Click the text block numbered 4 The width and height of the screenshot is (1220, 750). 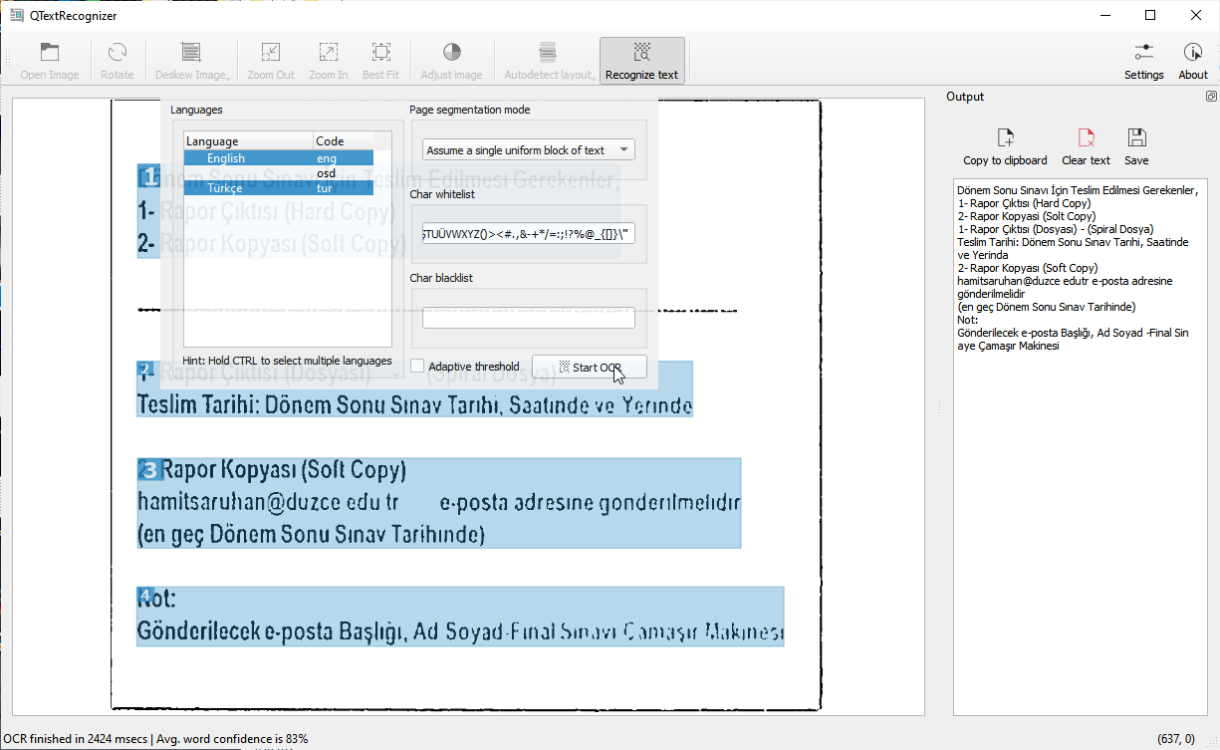point(460,617)
